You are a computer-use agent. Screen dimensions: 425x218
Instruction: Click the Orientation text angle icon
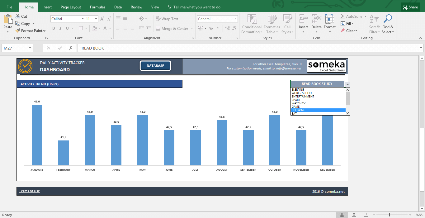(x=142, y=19)
